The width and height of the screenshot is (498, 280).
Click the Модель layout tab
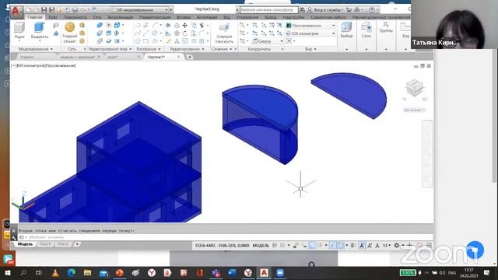pyautogui.click(x=25, y=244)
